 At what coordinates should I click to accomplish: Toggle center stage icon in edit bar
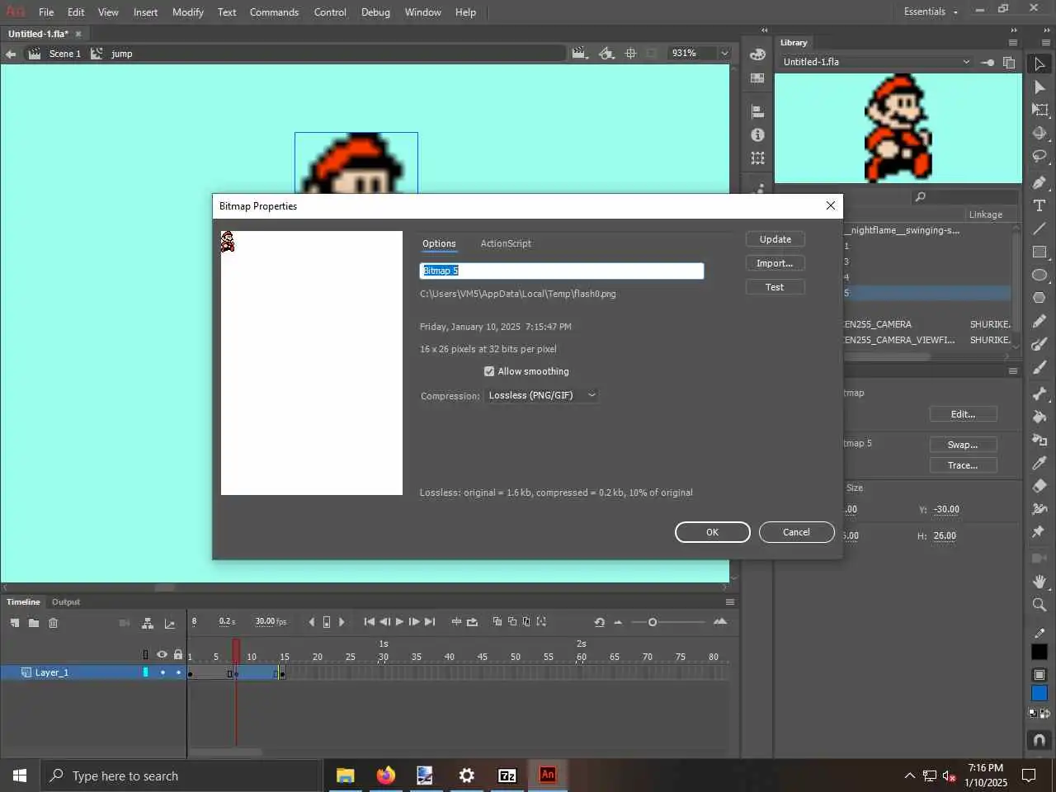630,53
